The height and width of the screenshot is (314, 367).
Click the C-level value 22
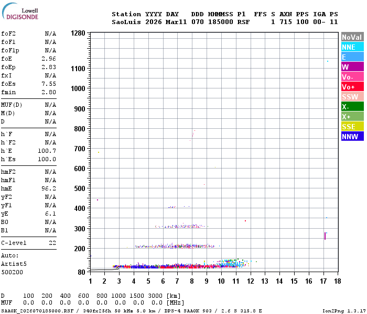tap(52, 243)
